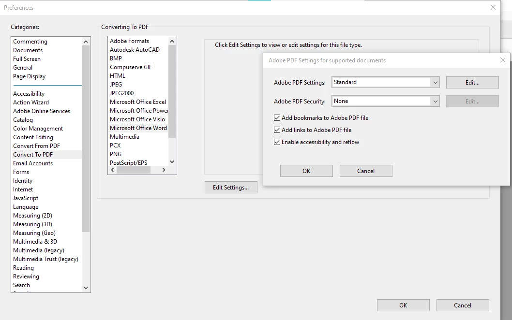Select Language category
The height and width of the screenshot is (320, 512).
point(26,207)
